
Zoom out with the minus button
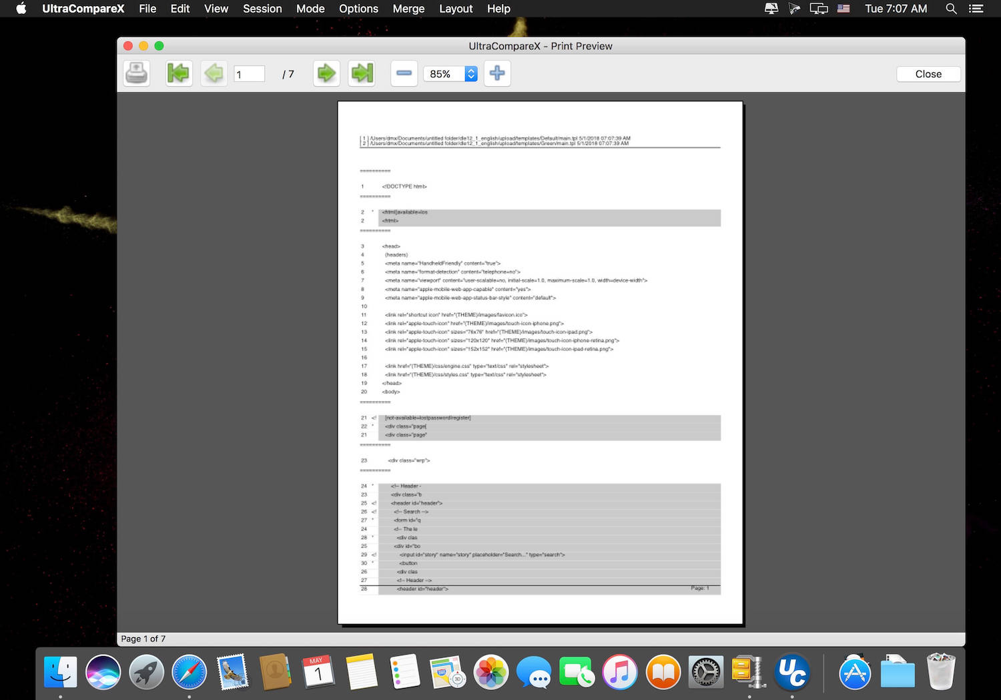pos(404,73)
